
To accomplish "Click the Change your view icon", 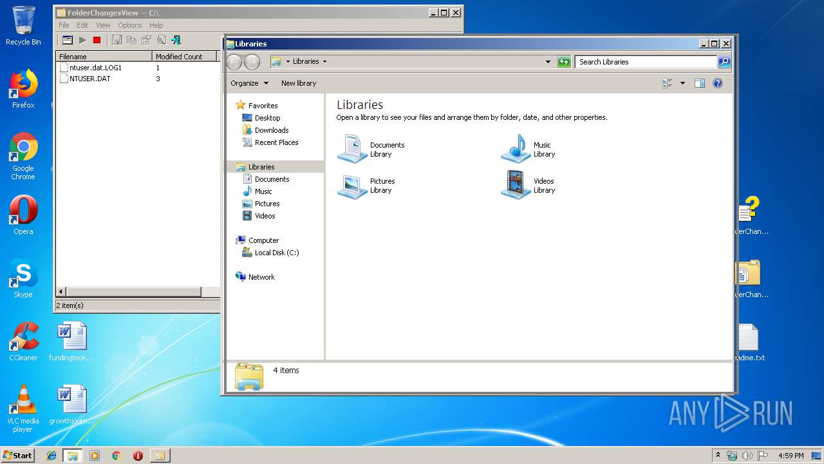I will click(x=667, y=83).
